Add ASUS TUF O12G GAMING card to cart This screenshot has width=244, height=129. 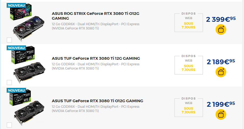pyautogui.click(x=221, y=114)
